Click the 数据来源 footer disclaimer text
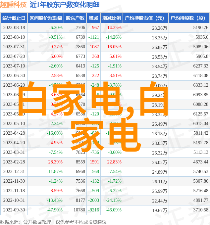This screenshot has width=210, height=225. pos(53,222)
